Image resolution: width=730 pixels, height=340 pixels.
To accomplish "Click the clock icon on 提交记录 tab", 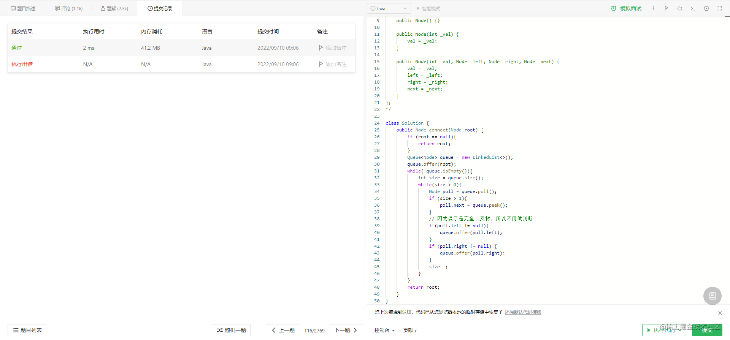I will click(150, 8).
